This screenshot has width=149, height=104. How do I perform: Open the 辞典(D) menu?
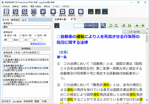click(16, 6)
